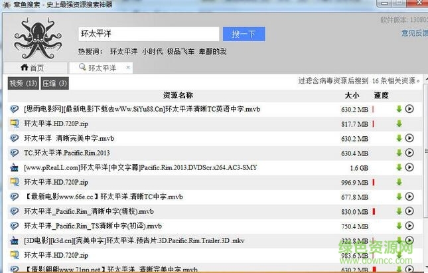Open the 意见反馈 feedback link
The width and height of the screenshot is (428, 273).
pos(413,33)
